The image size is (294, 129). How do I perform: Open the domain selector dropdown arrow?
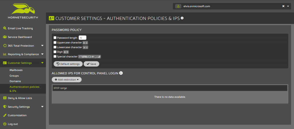tap(288, 6)
